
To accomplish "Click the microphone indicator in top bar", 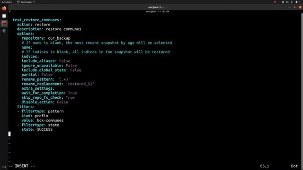I will 292,2.
